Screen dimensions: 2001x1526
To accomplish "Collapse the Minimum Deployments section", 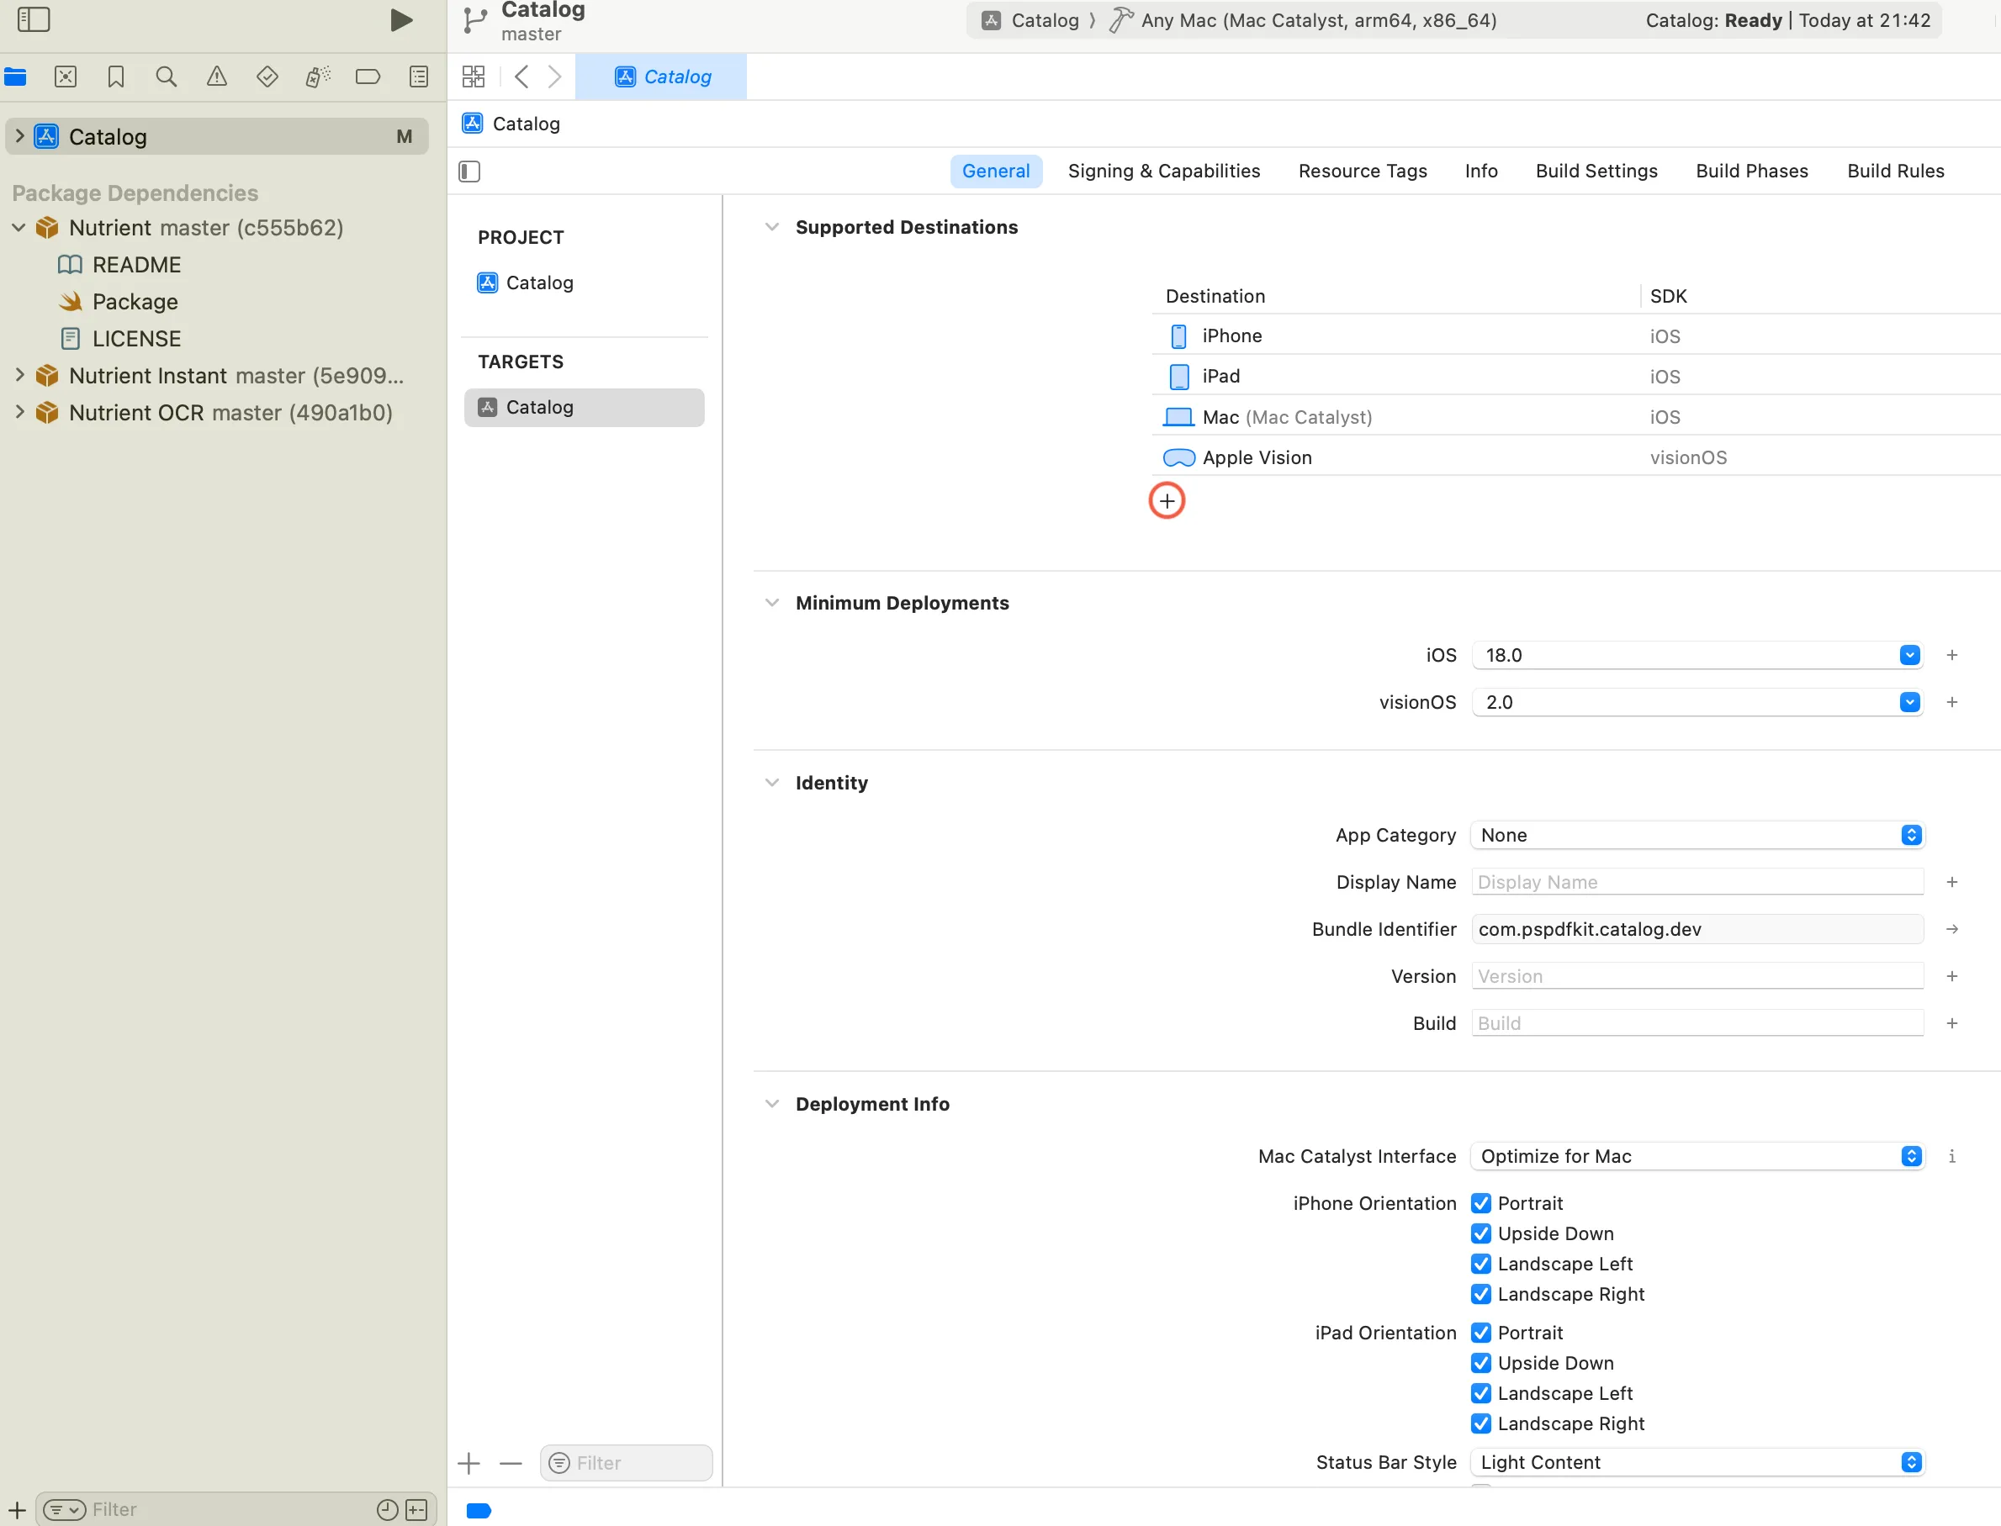I will pyautogui.click(x=771, y=603).
